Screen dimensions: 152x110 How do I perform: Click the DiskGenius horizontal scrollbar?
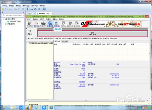86,101
